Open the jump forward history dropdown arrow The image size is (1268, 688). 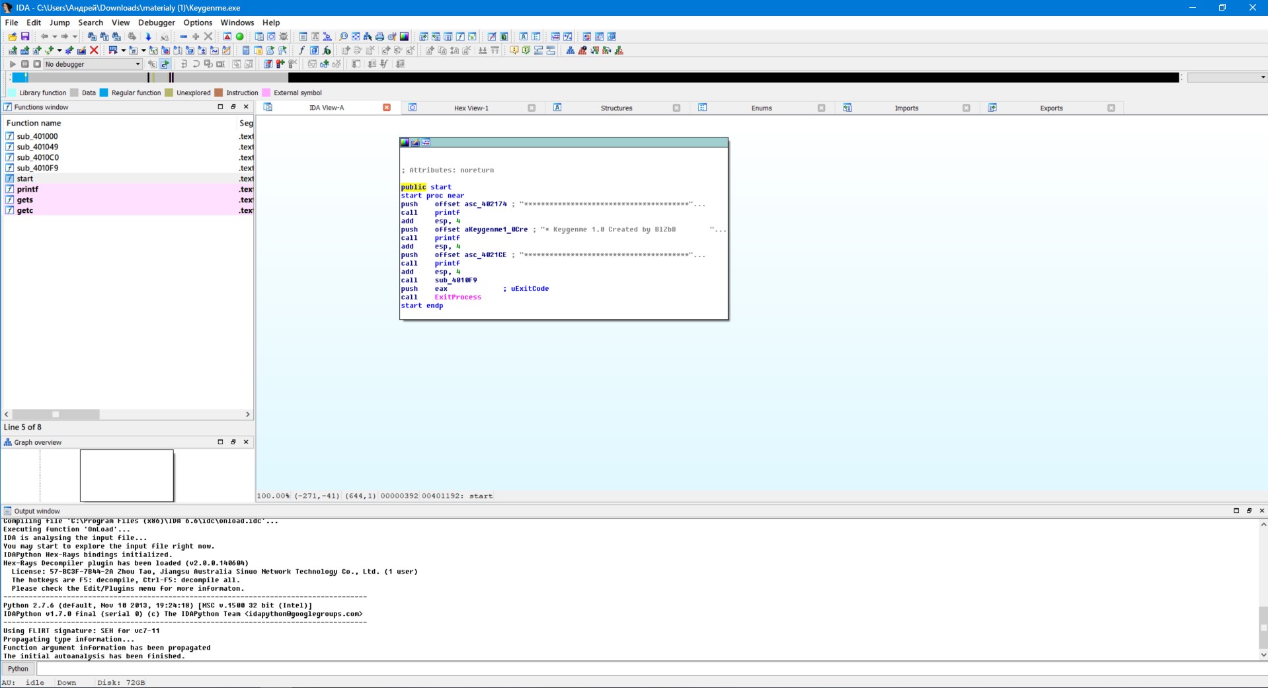coord(75,36)
